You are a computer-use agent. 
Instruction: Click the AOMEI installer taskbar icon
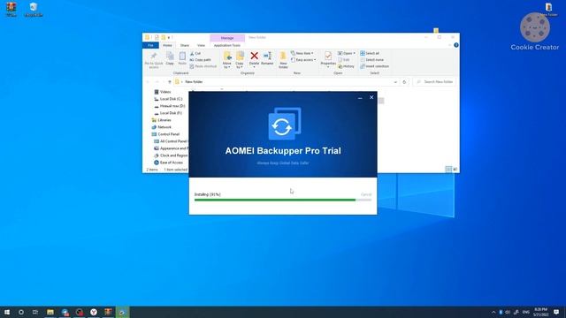click(x=122, y=312)
